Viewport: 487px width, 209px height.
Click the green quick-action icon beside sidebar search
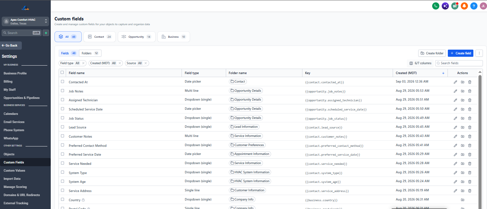tap(46, 33)
